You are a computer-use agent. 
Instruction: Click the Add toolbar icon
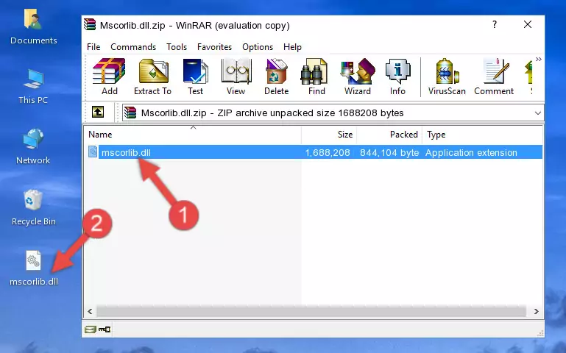coord(109,76)
